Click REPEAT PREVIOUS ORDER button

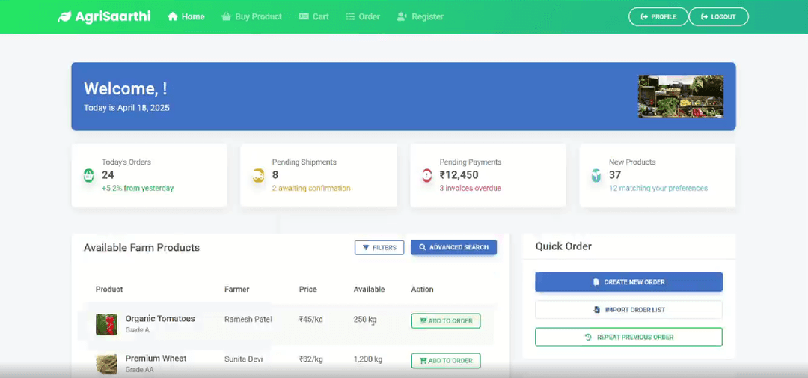pyautogui.click(x=628, y=338)
